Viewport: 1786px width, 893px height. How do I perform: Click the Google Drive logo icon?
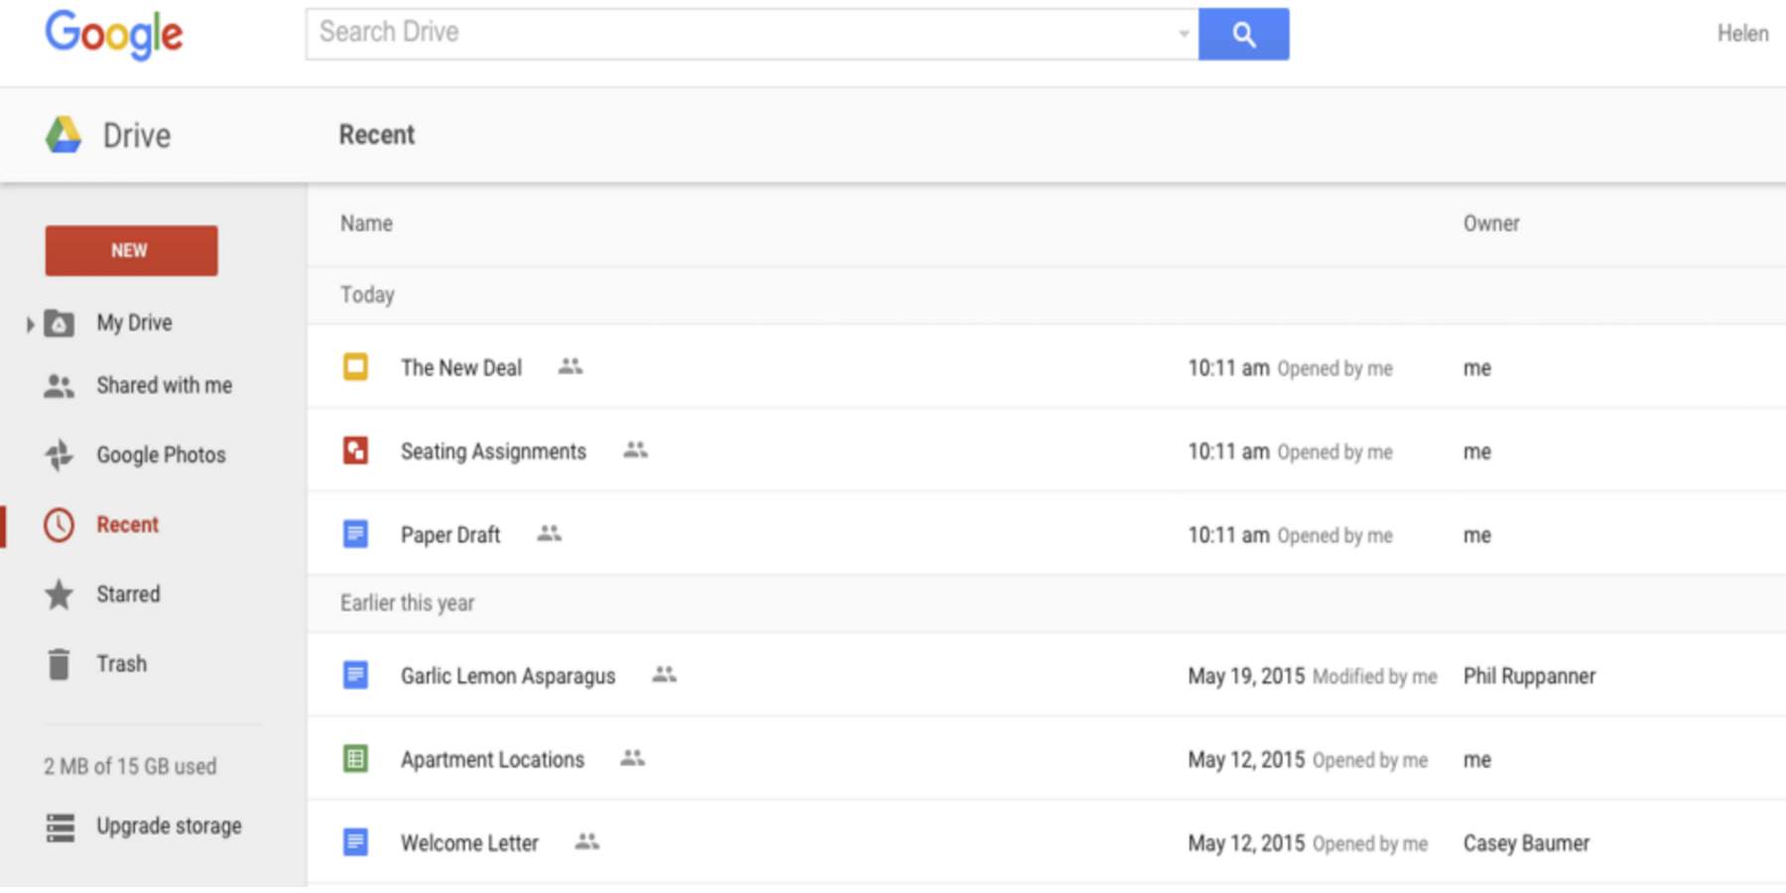point(64,135)
